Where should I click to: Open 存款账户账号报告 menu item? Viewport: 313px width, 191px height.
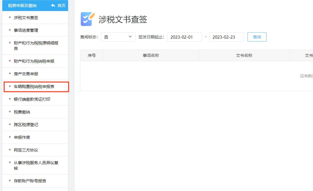[30, 181]
